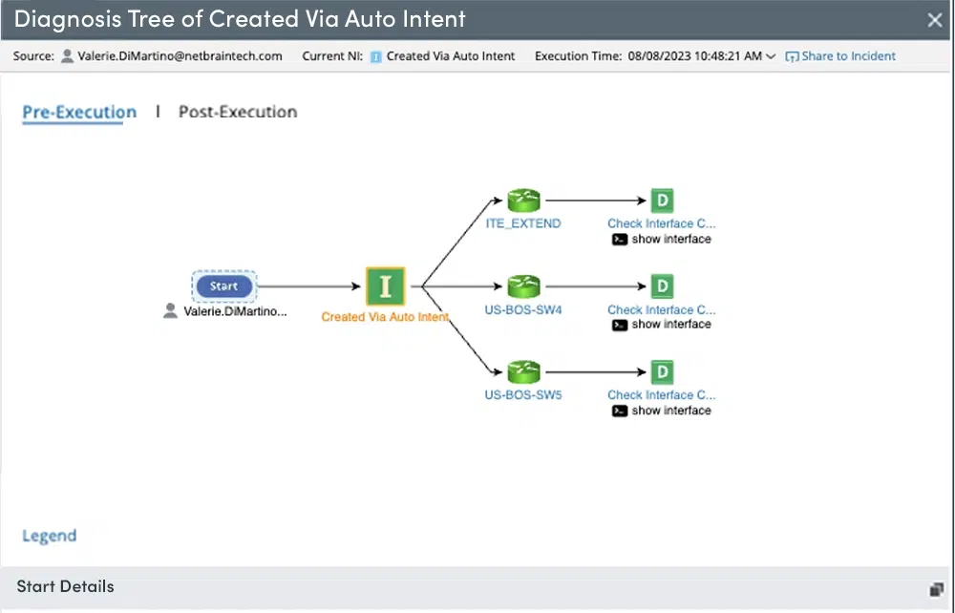Screen dimensions: 955x613
Task: Click the US-BOS-SW5 device label
Action: pos(523,395)
